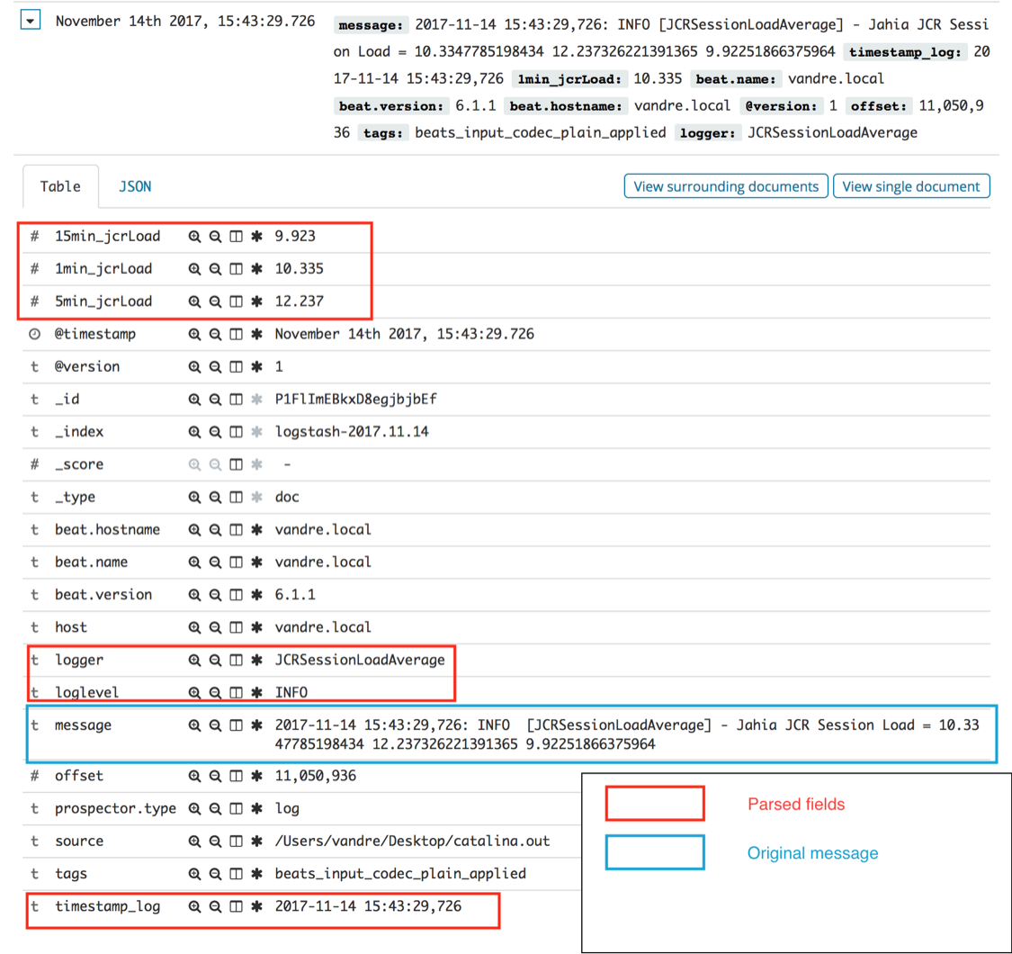Filter for value of 15min_jcrLoad field
This screenshot has width=1012, height=954.
point(193,237)
